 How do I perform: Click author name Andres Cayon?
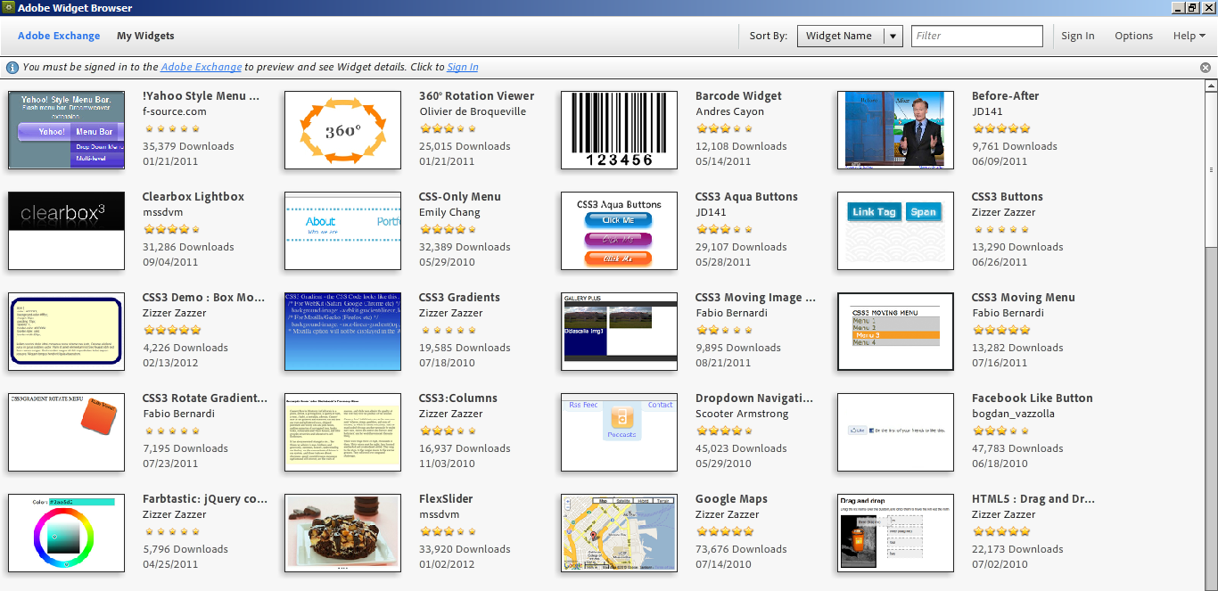(730, 112)
